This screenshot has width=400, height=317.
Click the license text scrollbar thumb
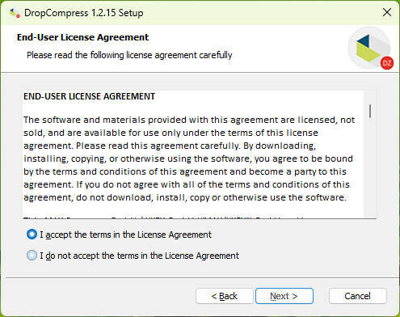coord(370,111)
